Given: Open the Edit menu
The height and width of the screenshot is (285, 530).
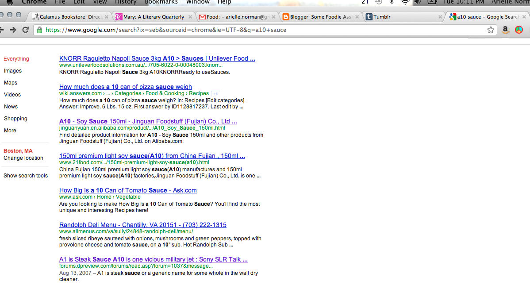Looking at the screenshot, I should (x=79, y=2).
